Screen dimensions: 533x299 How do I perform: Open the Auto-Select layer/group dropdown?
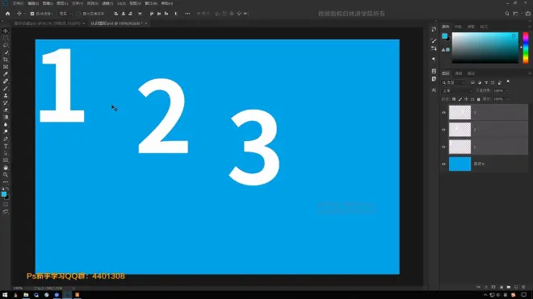pyautogui.click(x=65, y=14)
